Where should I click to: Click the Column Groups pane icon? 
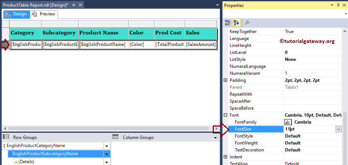(x=115, y=137)
